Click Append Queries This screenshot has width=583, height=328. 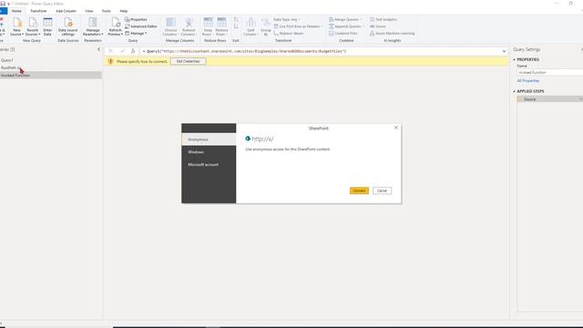click(346, 26)
